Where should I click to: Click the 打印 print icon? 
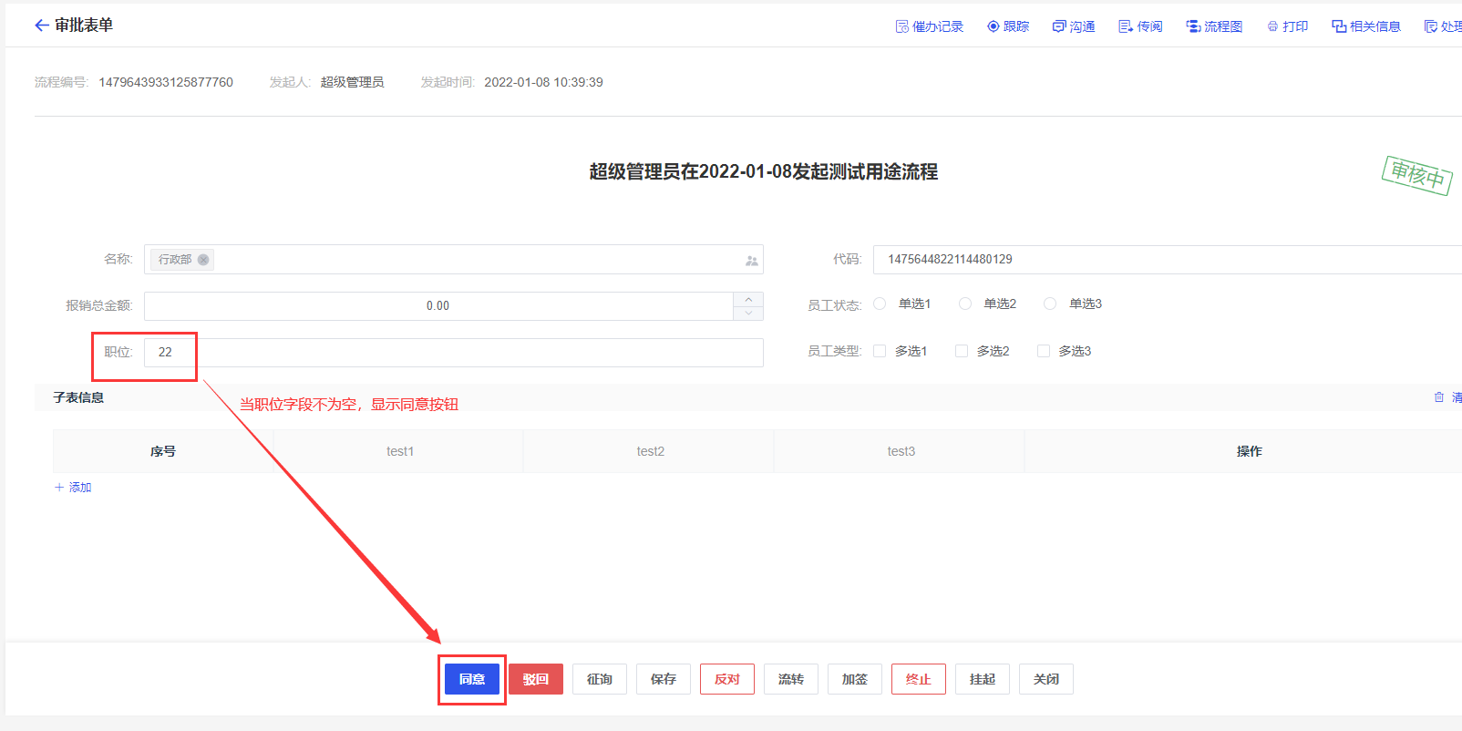[x=1272, y=26]
